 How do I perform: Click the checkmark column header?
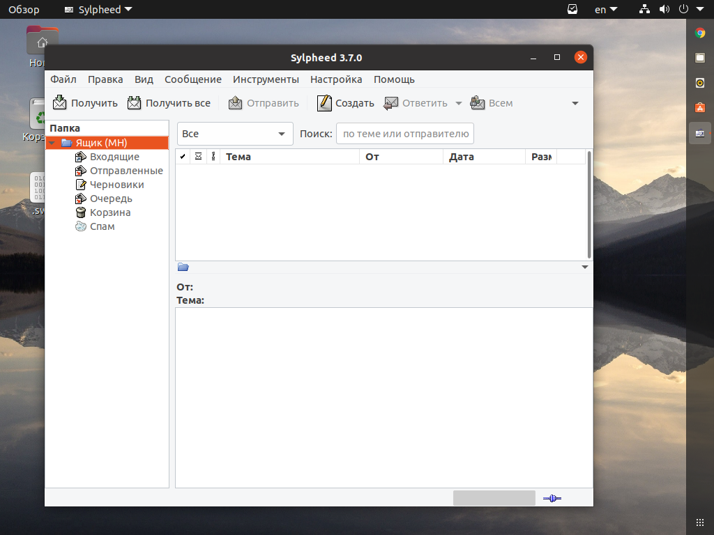pos(183,157)
